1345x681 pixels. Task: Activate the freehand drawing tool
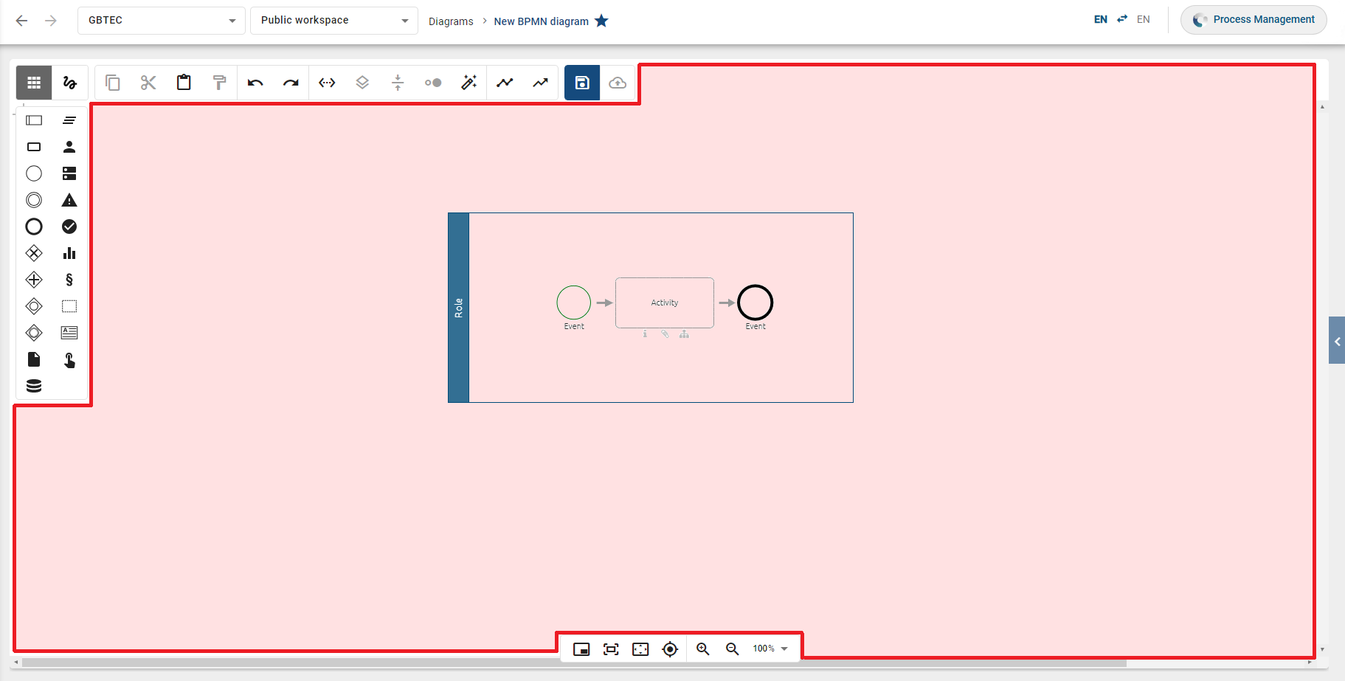pos(70,83)
